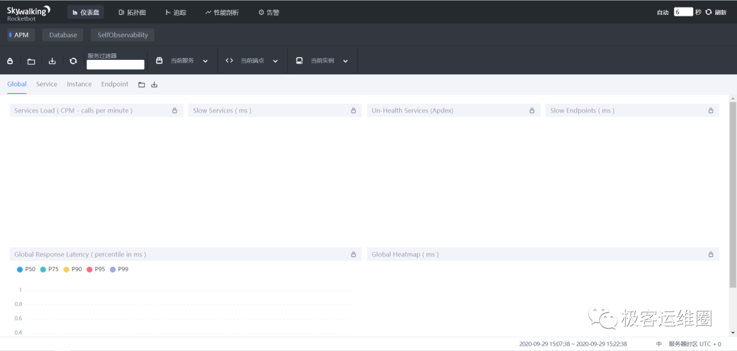Image resolution: width=737 pixels, height=351 pixels.
Task: Select the Instance sub-tab
Action: pyautogui.click(x=79, y=84)
